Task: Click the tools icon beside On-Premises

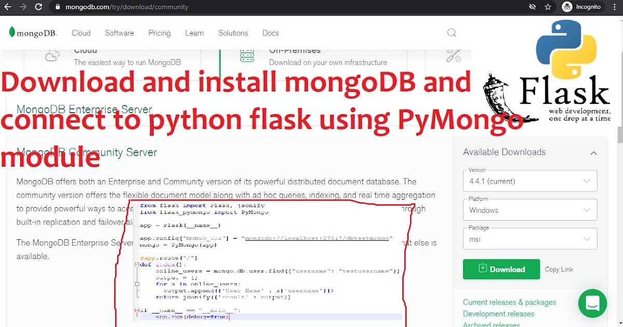Action: 453,55
